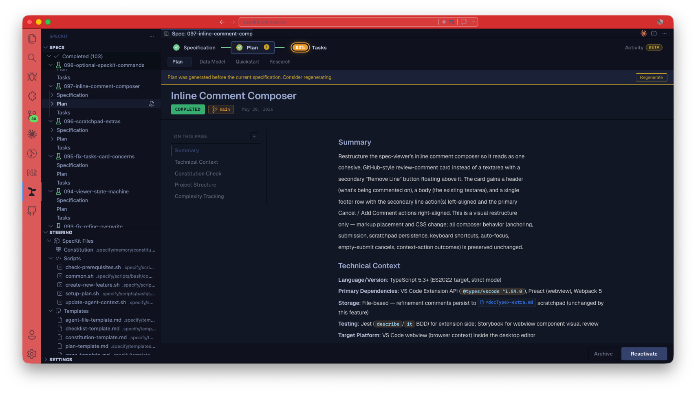Collapse the 097-inline-comment-composer spec

pyautogui.click(x=51, y=86)
